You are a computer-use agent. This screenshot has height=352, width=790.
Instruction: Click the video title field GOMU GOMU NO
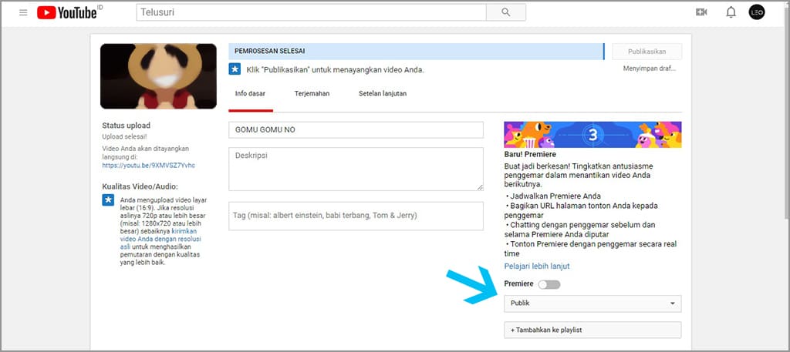click(x=356, y=129)
